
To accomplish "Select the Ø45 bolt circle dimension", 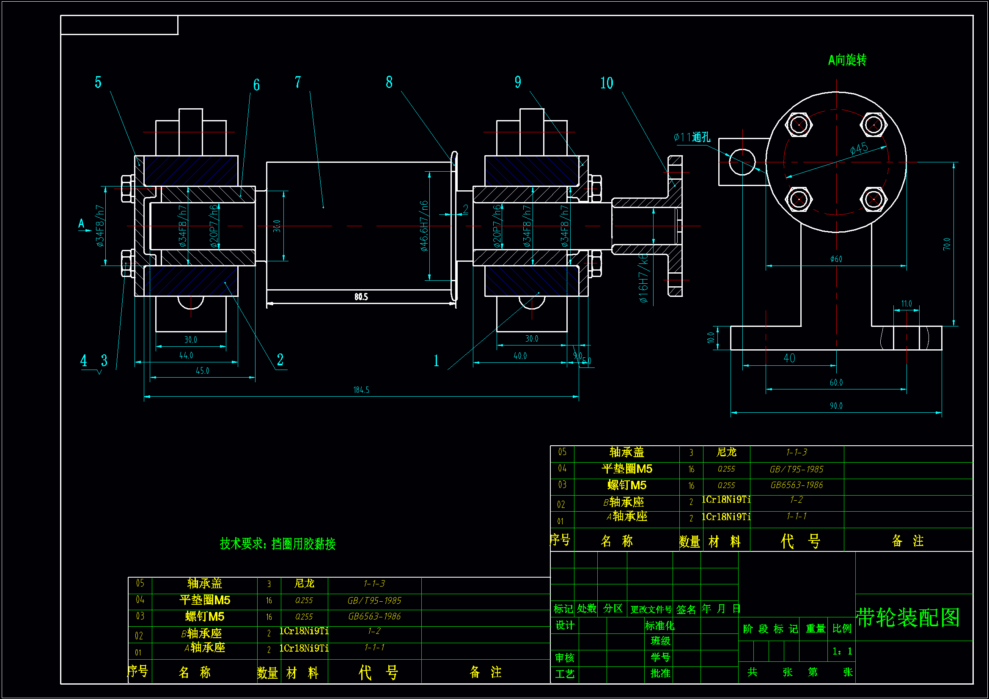I will pyautogui.click(x=858, y=149).
